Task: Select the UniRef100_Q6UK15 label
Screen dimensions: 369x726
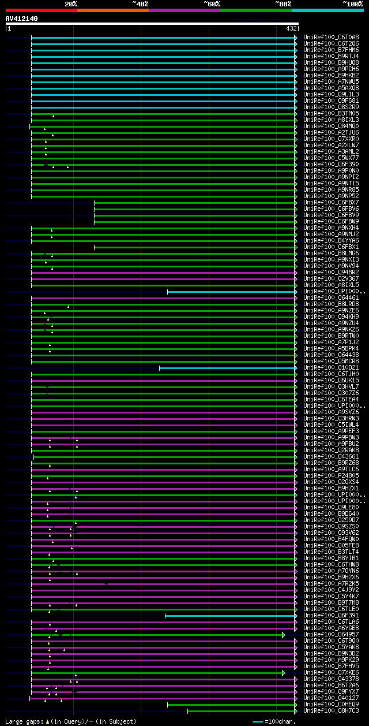Action: coord(331,380)
